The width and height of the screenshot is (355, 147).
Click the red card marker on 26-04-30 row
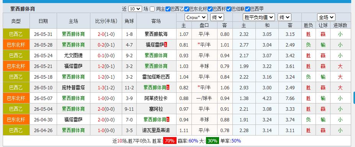[168, 120]
